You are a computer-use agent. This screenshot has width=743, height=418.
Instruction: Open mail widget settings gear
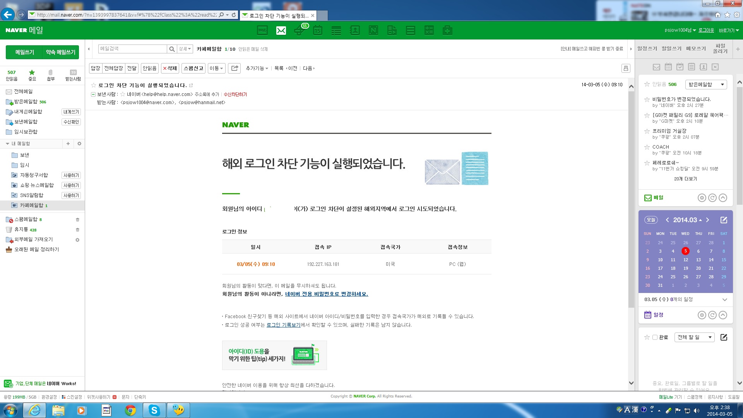pyautogui.click(x=702, y=198)
